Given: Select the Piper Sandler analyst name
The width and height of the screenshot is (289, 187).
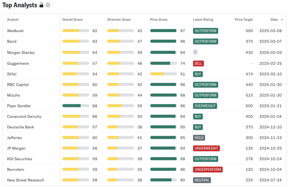Looking at the screenshot, I should (19, 106).
